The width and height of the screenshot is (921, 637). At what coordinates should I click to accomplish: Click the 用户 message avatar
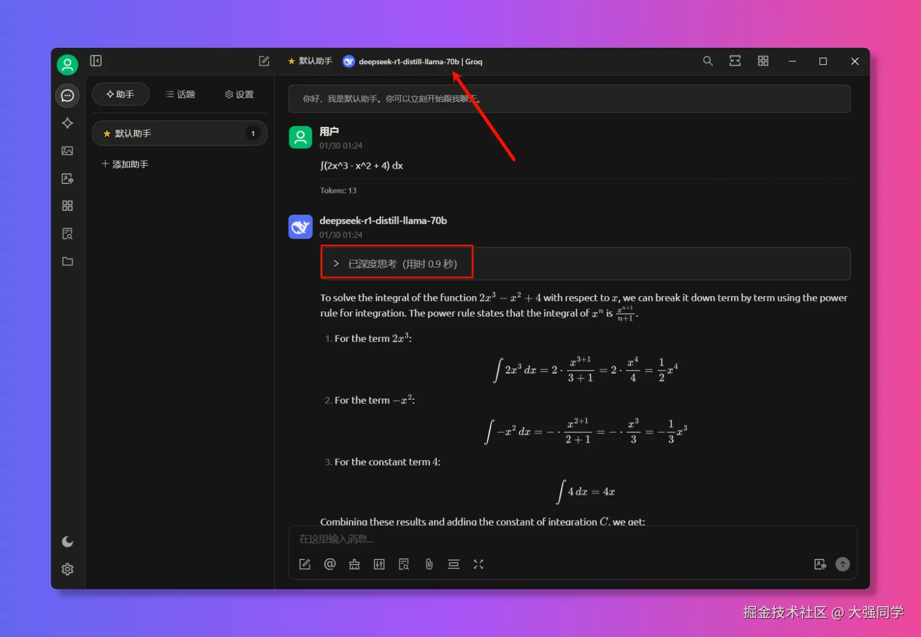(x=301, y=137)
